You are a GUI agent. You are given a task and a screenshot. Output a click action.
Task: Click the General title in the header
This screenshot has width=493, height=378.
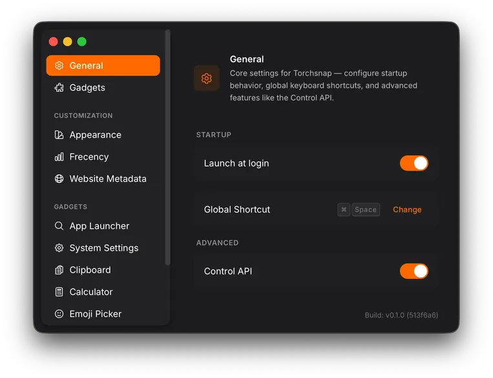[247, 59]
